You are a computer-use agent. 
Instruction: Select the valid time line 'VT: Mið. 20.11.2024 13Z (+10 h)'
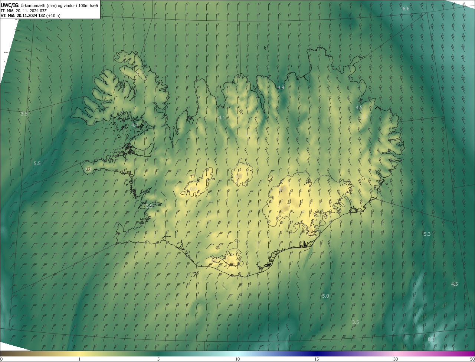(x=30, y=16)
